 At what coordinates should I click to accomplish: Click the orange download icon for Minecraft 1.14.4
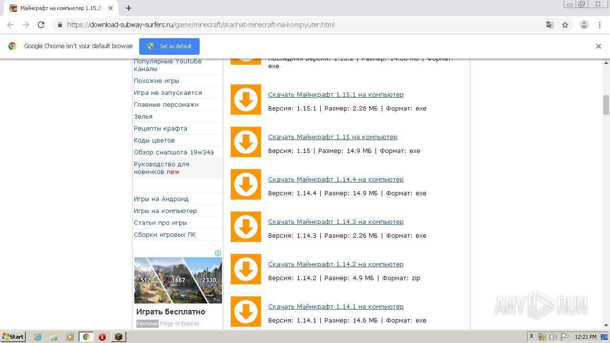coord(246,184)
